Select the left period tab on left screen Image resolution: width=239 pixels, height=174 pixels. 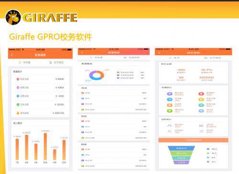click(24, 62)
